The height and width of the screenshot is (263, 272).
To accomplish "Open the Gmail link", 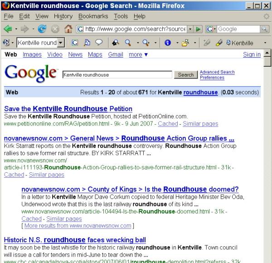I will [x=116, y=55].
